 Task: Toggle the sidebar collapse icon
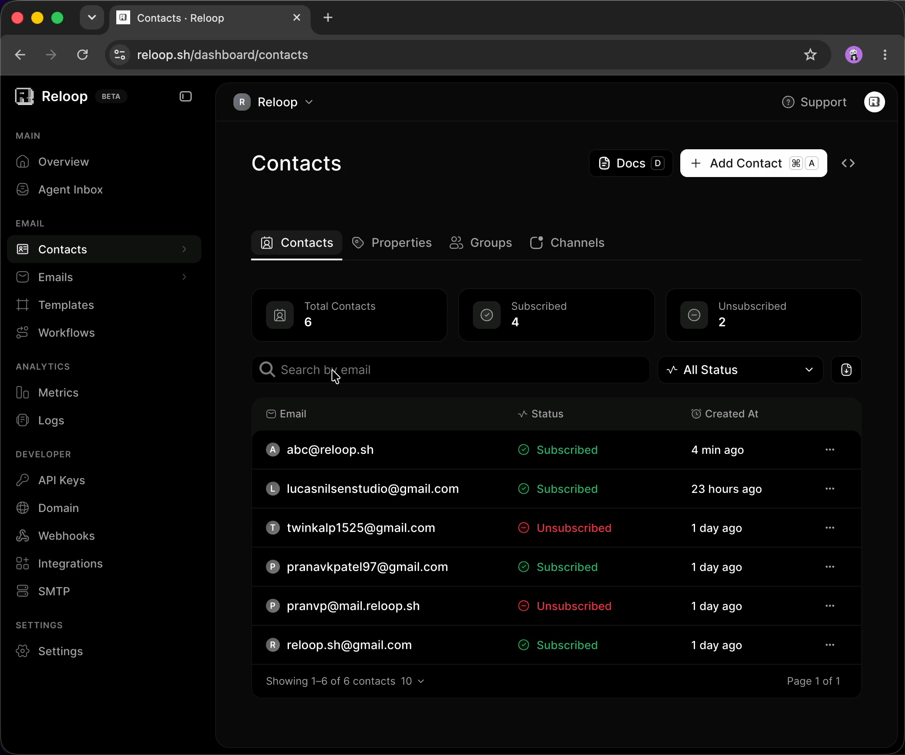[x=186, y=96]
